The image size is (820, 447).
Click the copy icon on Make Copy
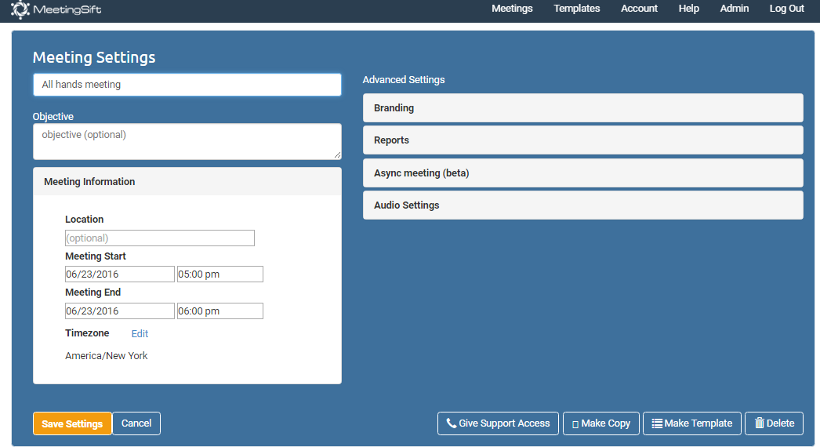point(575,424)
